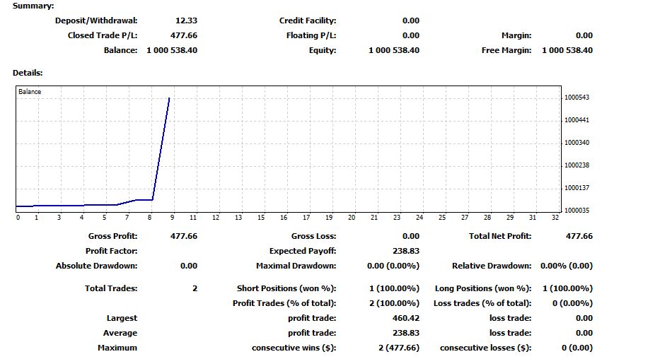Select the Short Positions value 1 (100.00%)
648x359 pixels.
point(394,288)
